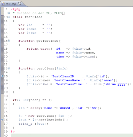This screenshot has width=133, height=137.
Task: Click the 'testClass' function name on line 23
Action: tap(45, 68)
